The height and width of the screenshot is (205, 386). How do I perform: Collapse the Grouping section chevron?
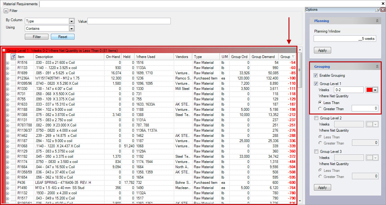click(x=377, y=67)
